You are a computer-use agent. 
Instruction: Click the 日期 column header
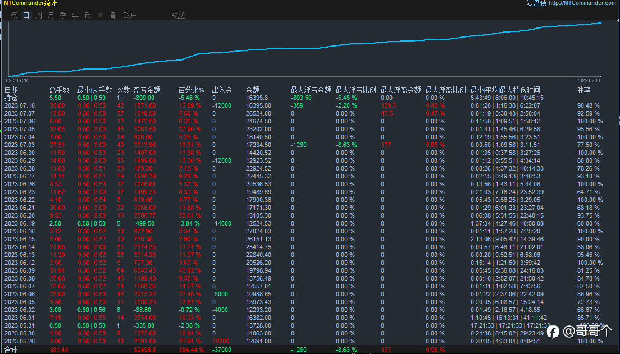(11, 90)
